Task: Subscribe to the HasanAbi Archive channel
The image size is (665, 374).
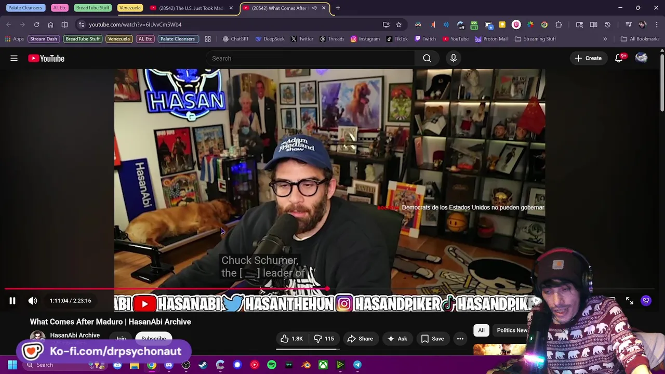Action: [154, 338]
